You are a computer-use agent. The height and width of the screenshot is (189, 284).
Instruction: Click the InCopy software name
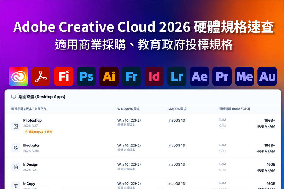click(x=29, y=184)
